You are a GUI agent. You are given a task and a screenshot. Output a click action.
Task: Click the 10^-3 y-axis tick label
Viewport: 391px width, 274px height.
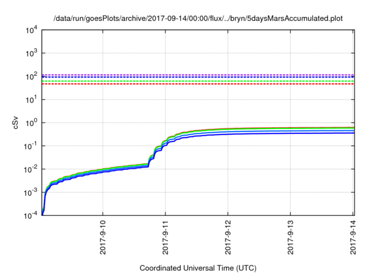(31, 193)
